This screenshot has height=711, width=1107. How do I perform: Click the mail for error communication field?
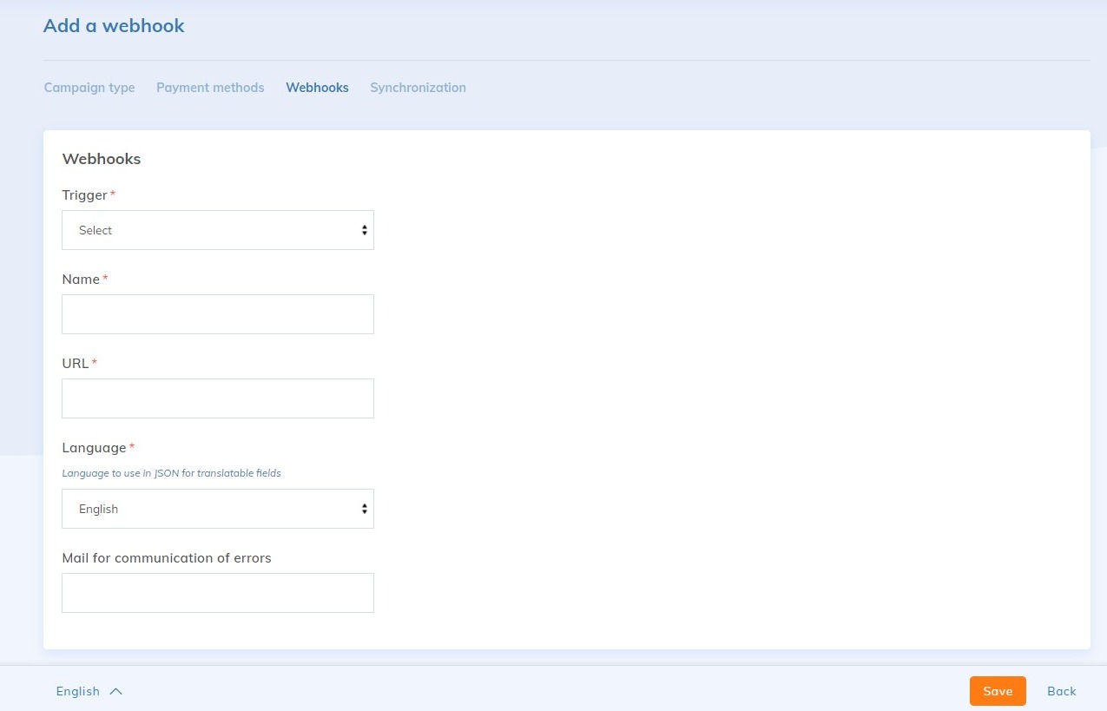217,592
